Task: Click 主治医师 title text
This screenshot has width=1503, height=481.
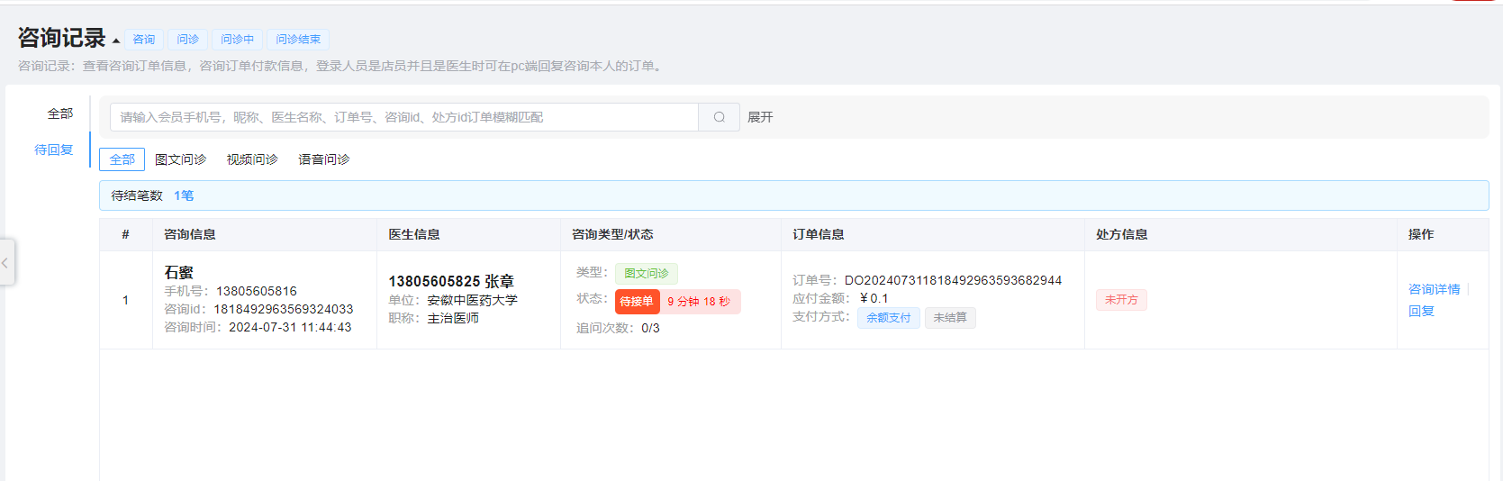Action: (453, 318)
